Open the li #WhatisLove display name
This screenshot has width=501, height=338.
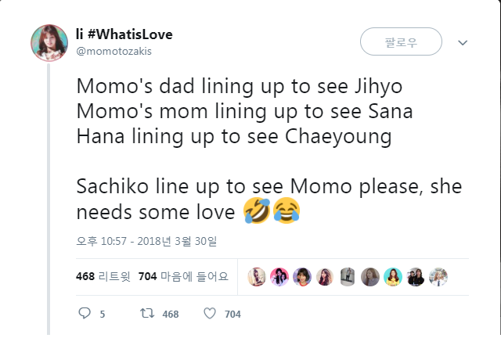pyautogui.click(x=124, y=34)
